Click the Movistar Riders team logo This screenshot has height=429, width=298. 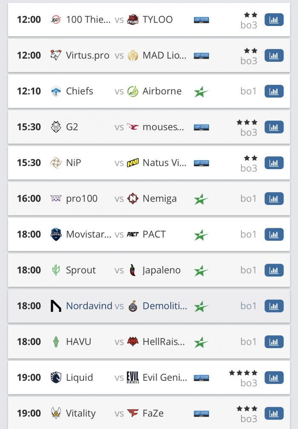point(56,234)
